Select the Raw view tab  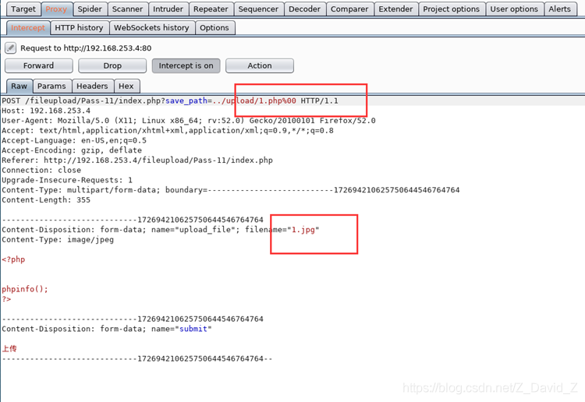point(19,86)
